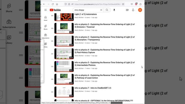
Task: Click Shorts in the background window sidebar
Action: point(9,8)
